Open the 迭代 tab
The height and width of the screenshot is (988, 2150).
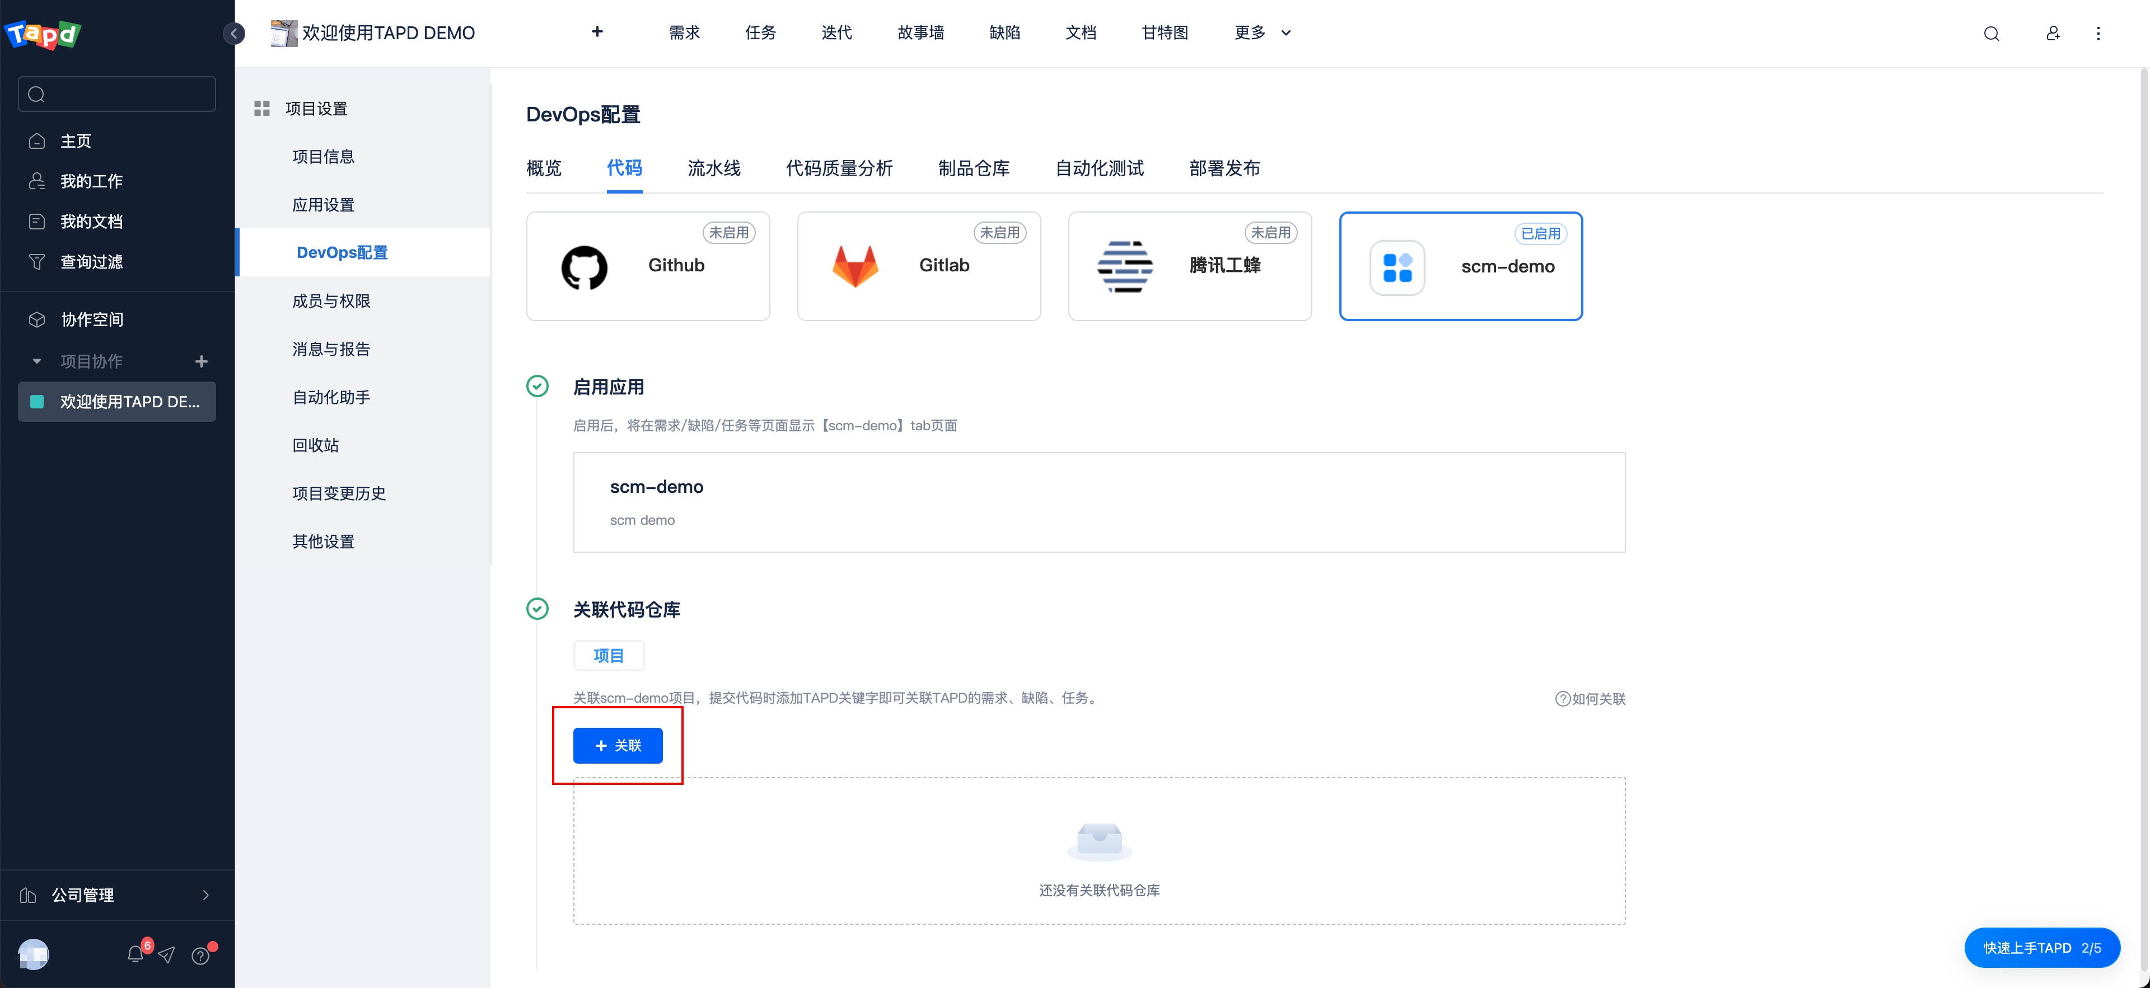836,32
